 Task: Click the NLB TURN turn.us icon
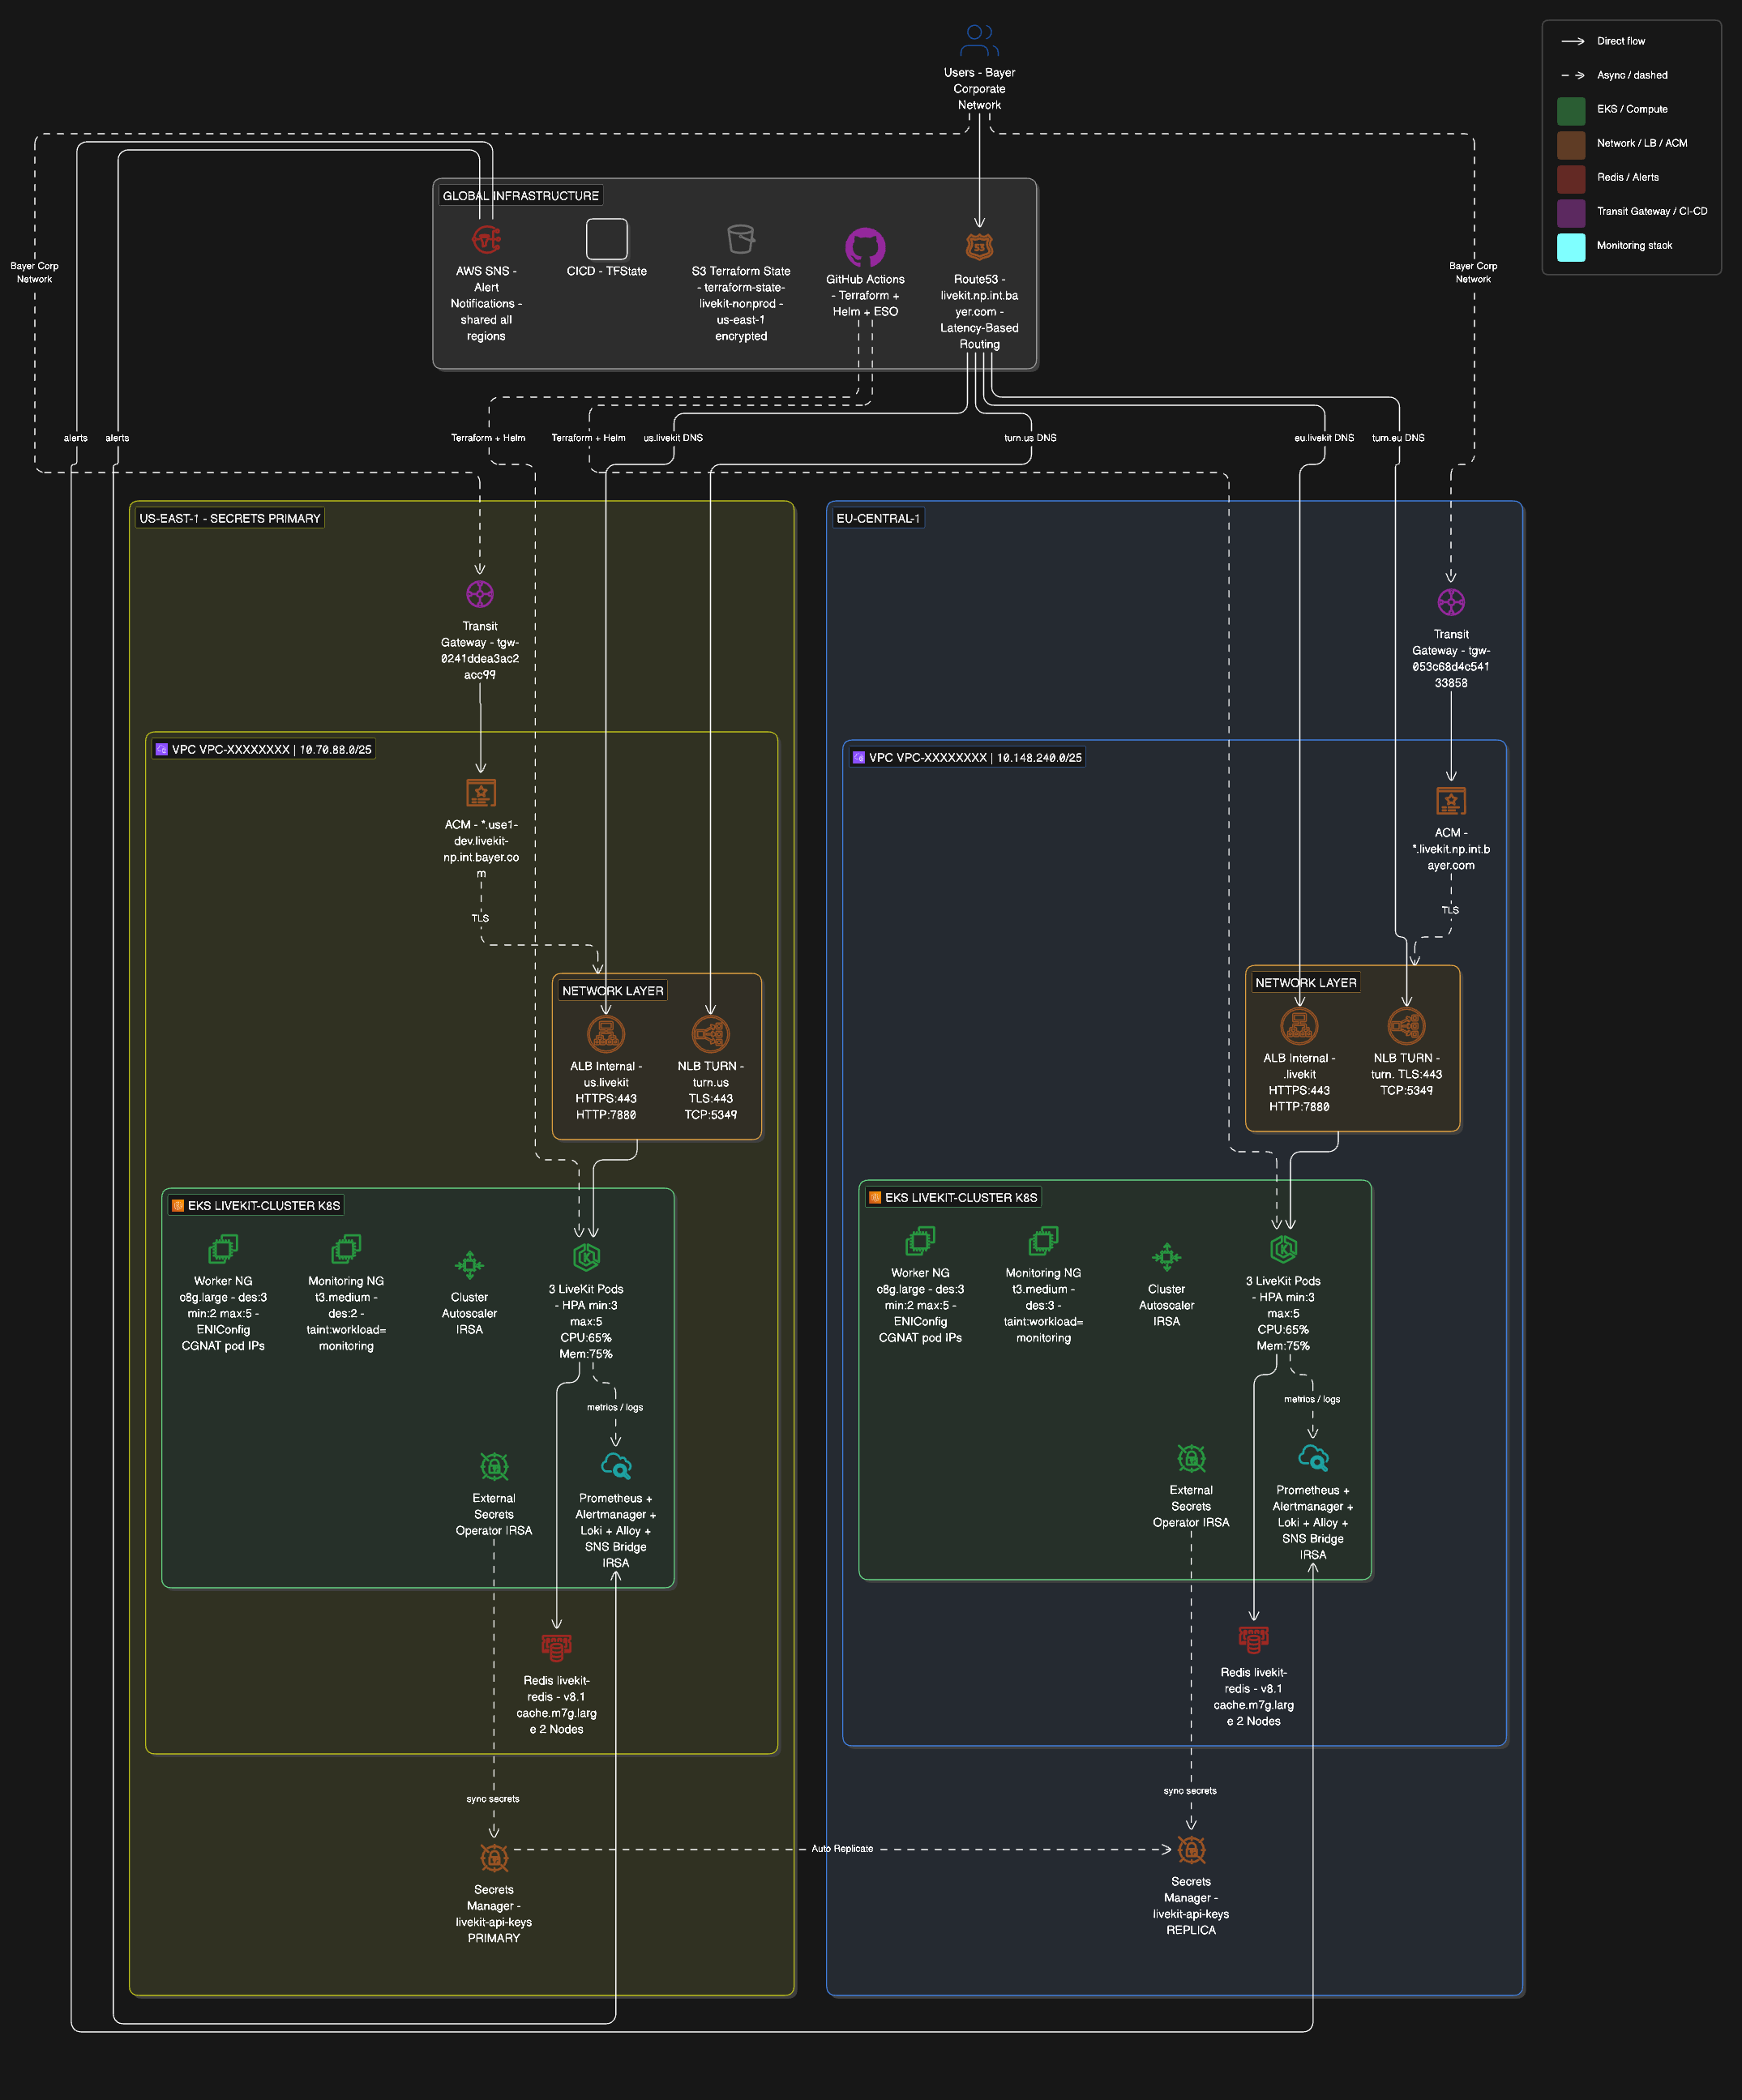point(711,1034)
